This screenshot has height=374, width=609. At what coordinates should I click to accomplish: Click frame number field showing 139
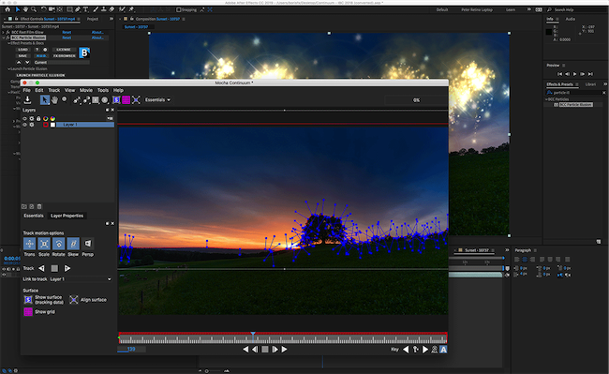coord(132,349)
